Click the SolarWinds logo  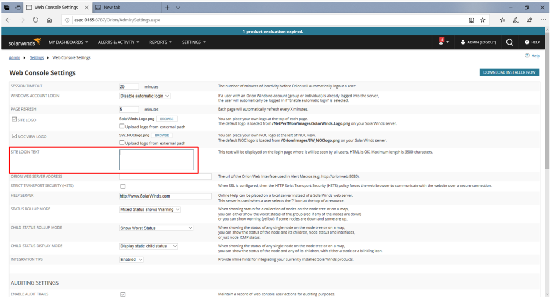(25, 42)
